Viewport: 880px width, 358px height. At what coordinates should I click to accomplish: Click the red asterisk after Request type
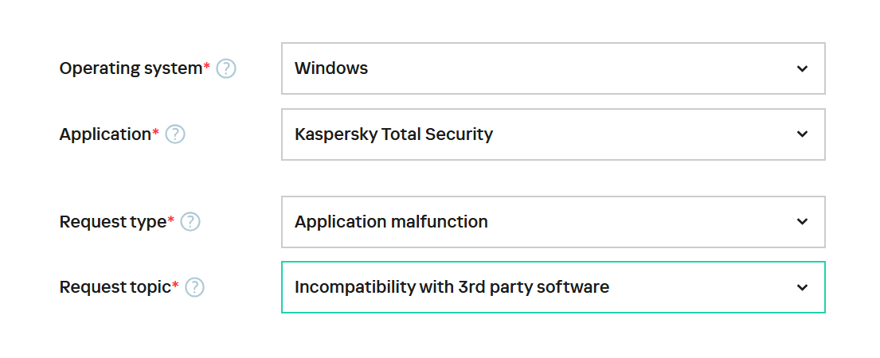[x=171, y=220]
